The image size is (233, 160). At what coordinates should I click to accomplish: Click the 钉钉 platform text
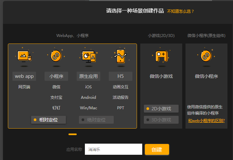(56, 108)
